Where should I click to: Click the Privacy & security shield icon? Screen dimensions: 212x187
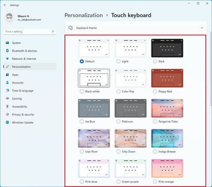coord(8,114)
